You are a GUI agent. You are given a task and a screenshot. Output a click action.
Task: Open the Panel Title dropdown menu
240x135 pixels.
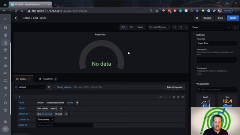[x=101, y=34]
